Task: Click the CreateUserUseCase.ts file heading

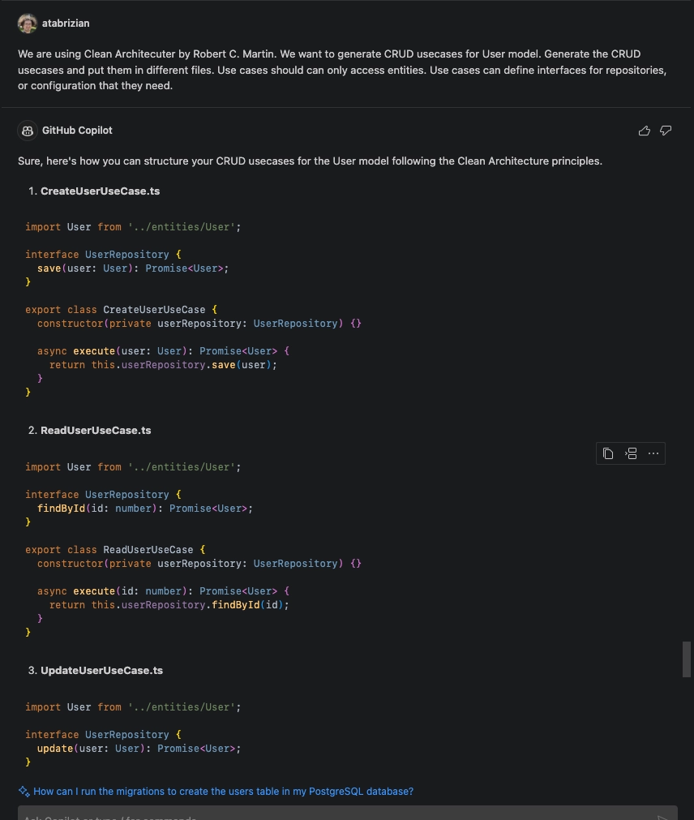Action: [100, 191]
